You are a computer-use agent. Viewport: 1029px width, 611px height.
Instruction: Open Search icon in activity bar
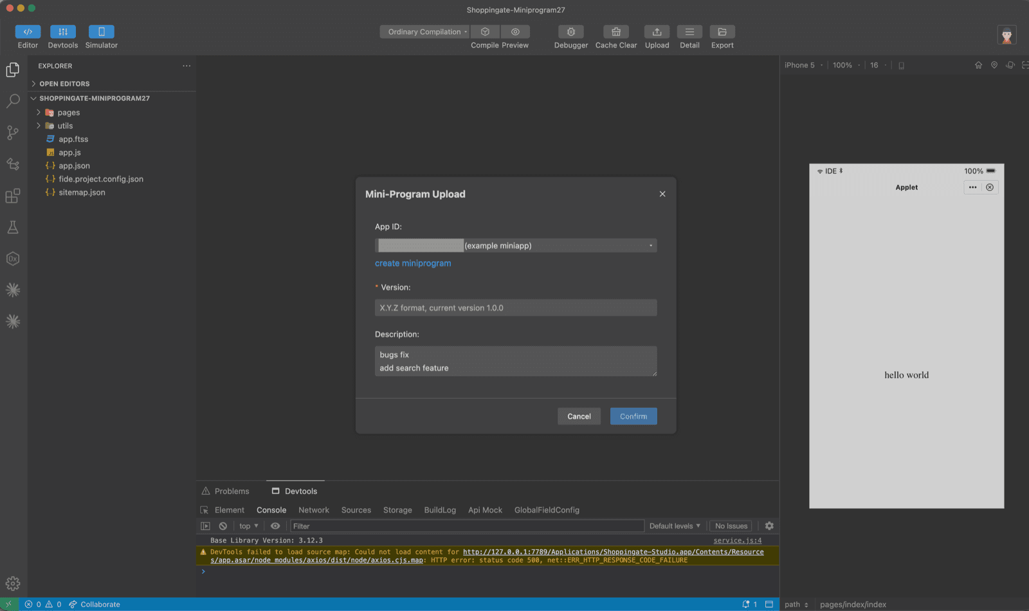pyautogui.click(x=13, y=101)
